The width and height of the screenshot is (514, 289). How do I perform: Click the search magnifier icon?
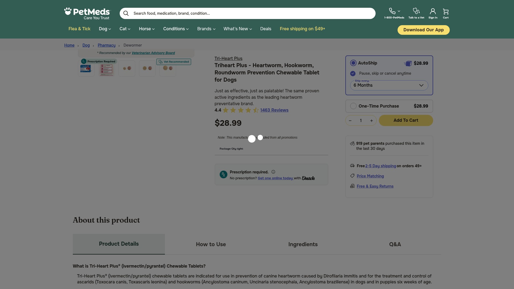click(x=126, y=13)
